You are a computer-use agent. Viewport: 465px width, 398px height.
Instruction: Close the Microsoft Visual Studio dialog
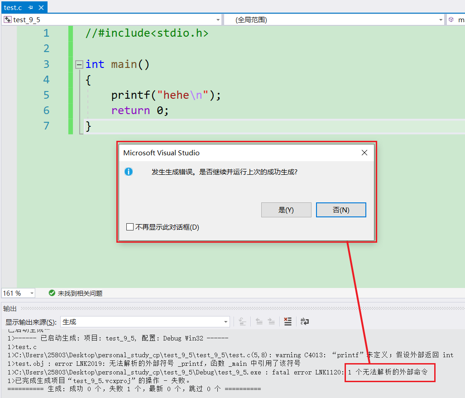click(x=364, y=153)
